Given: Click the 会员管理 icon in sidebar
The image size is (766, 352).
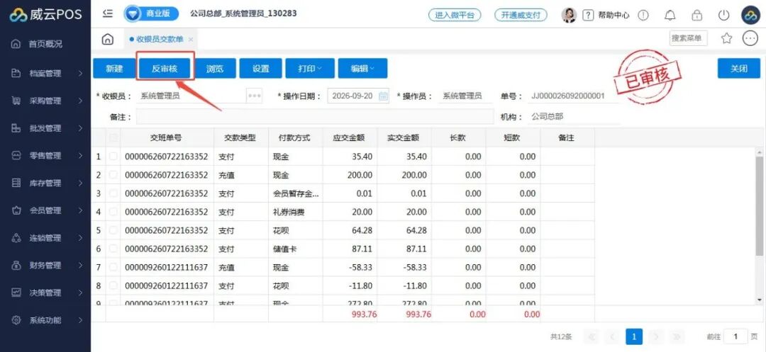Looking at the screenshot, I should pos(16,210).
